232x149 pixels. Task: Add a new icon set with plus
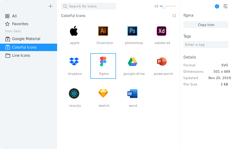point(50,6)
